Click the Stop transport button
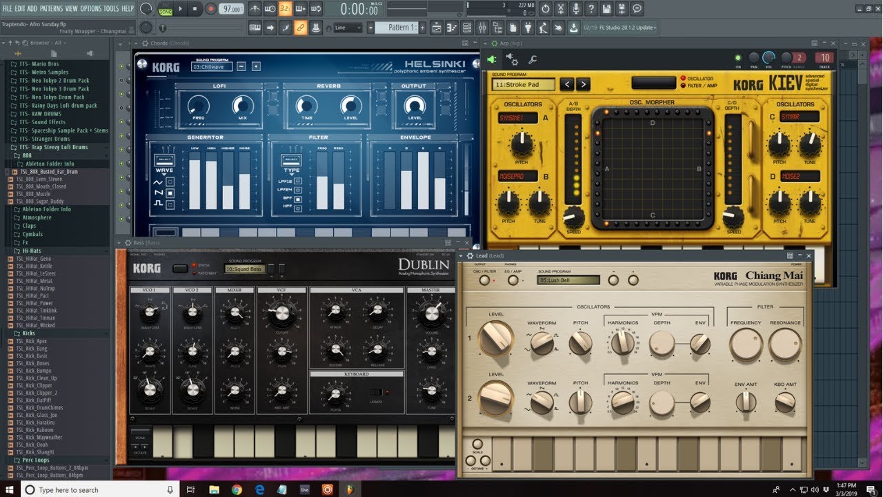The height and width of the screenshot is (497, 883). pyautogui.click(x=195, y=9)
